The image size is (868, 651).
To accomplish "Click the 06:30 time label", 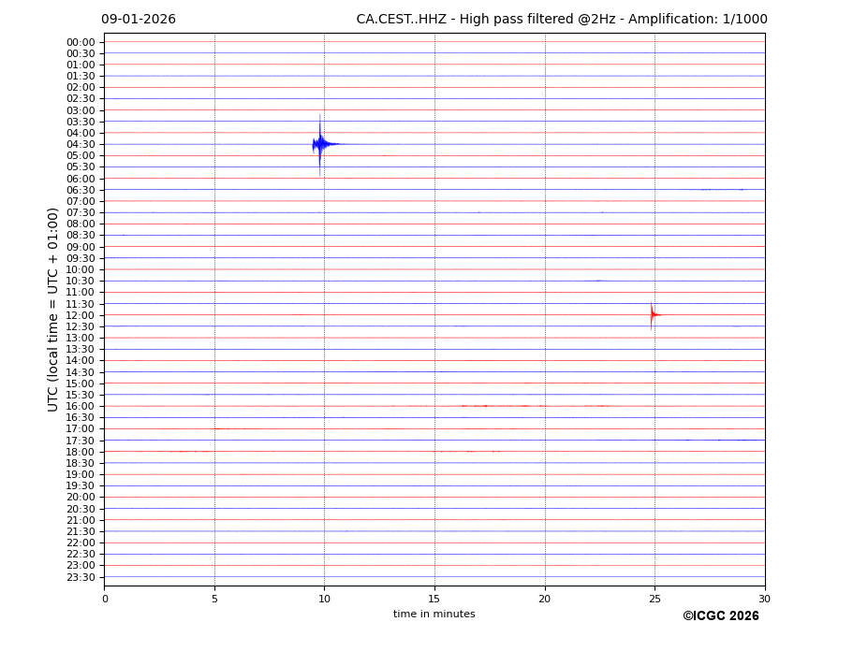I will (x=81, y=190).
